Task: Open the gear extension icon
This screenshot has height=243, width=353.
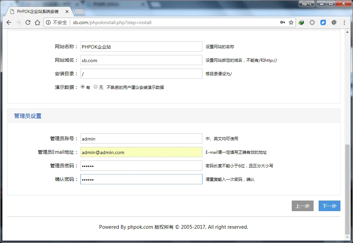Action: tap(334, 22)
